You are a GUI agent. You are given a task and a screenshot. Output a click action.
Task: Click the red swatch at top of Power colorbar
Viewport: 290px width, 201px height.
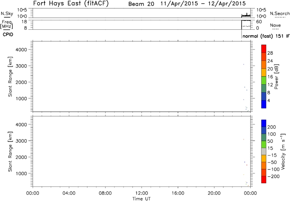(x=264, y=49)
